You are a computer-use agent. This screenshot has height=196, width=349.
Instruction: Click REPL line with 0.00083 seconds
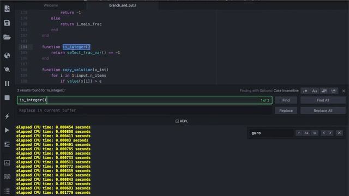(x=52, y=140)
